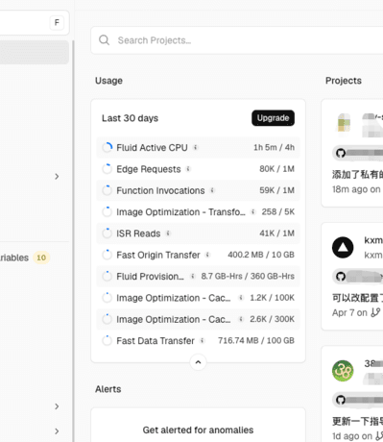
Task: Click info icon next to ISR Reads
Action: click(168, 233)
